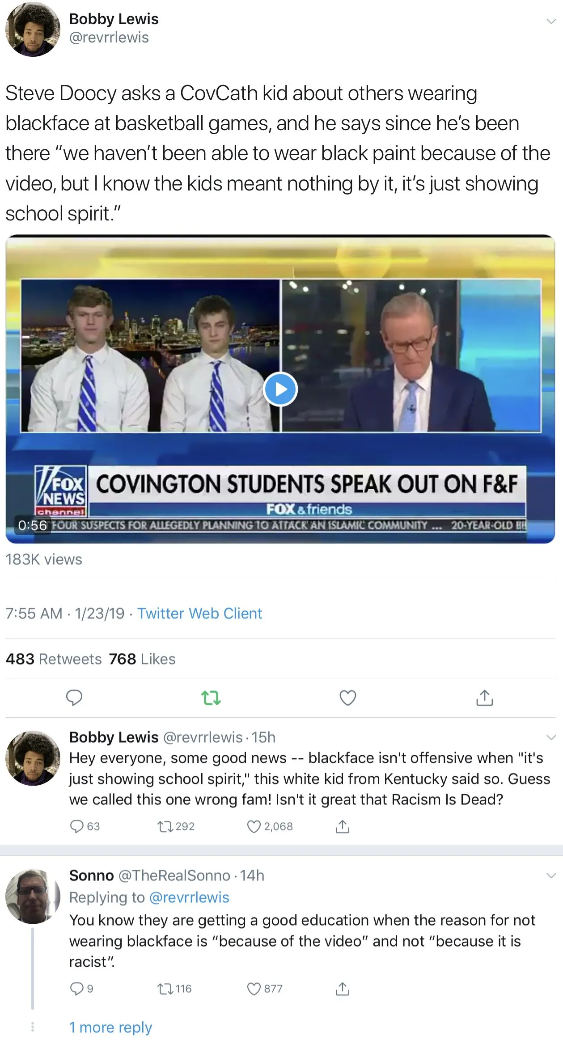This screenshot has height=1045, width=563.
Task: Share Sonno's reply tweet
Action: (x=343, y=989)
